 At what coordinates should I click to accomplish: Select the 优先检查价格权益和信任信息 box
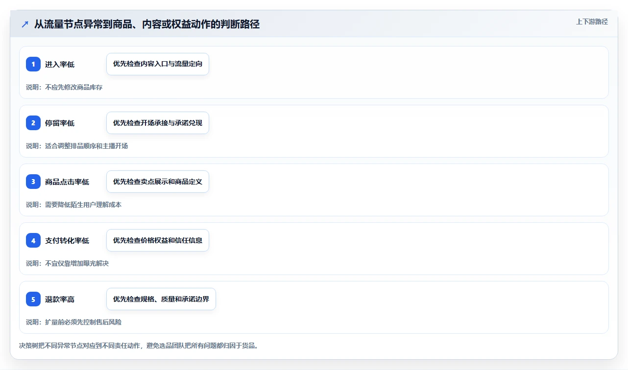pyautogui.click(x=158, y=240)
